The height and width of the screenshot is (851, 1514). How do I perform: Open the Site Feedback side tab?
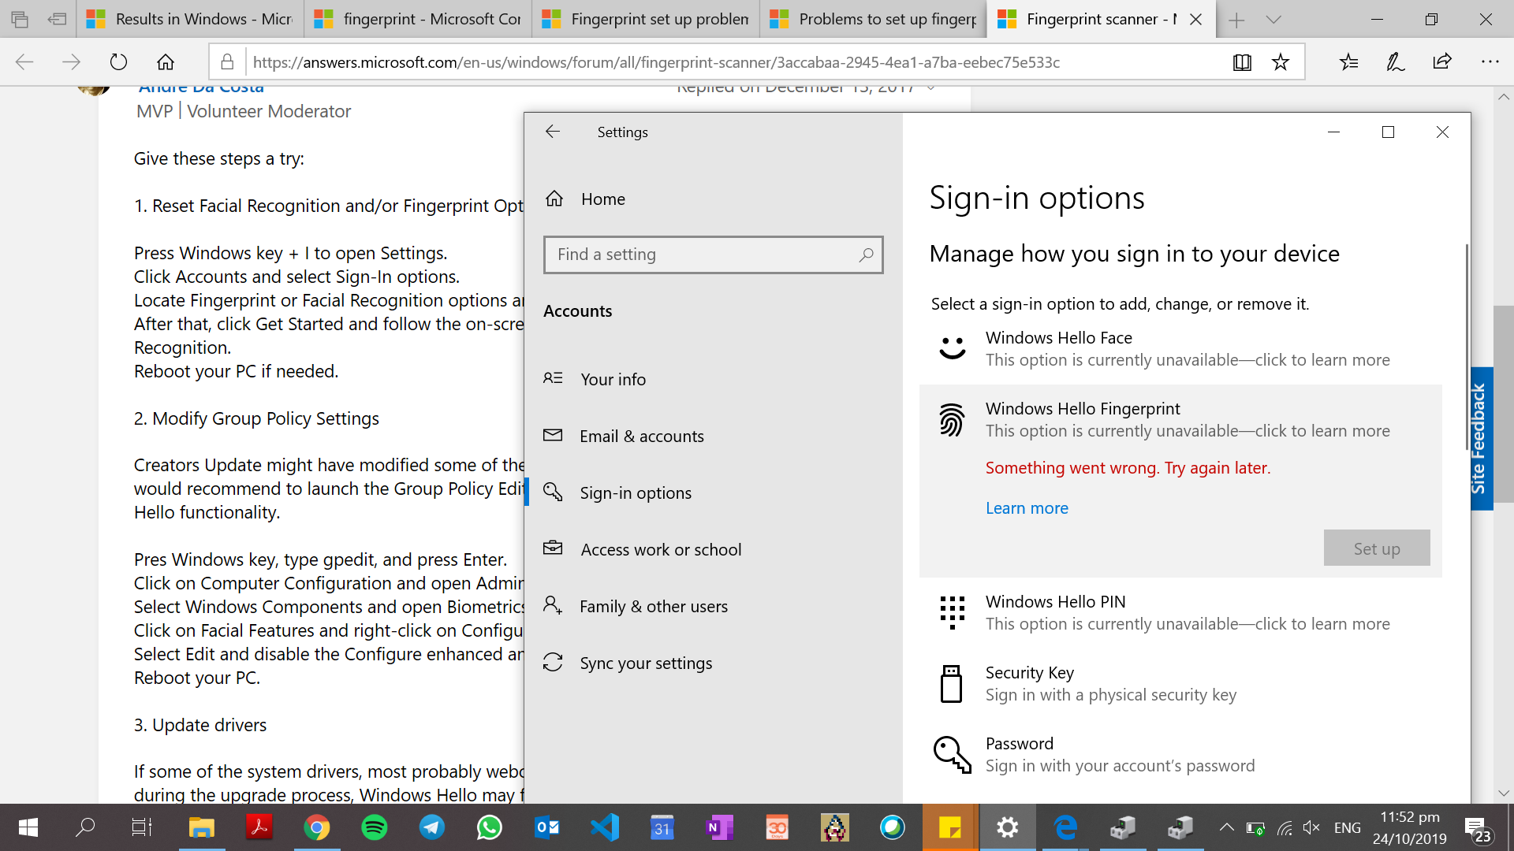pyautogui.click(x=1480, y=438)
